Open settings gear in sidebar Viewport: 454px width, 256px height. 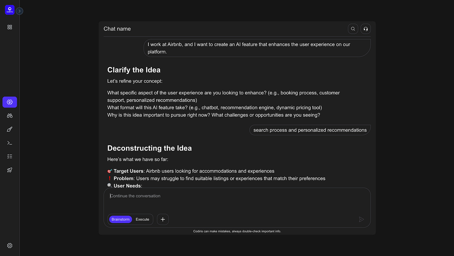click(10, 245)
